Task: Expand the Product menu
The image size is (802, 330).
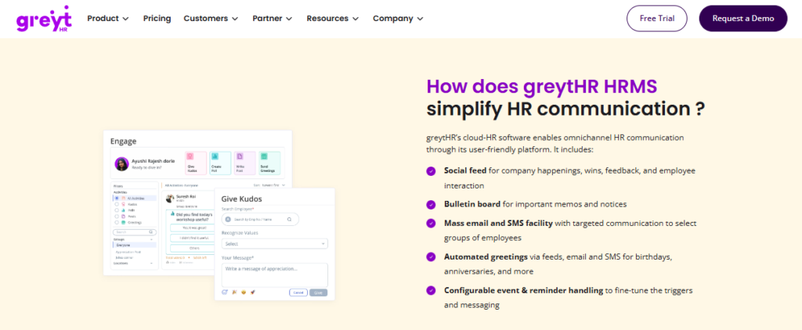Action: pyautogui.click(x=108, y=19)
